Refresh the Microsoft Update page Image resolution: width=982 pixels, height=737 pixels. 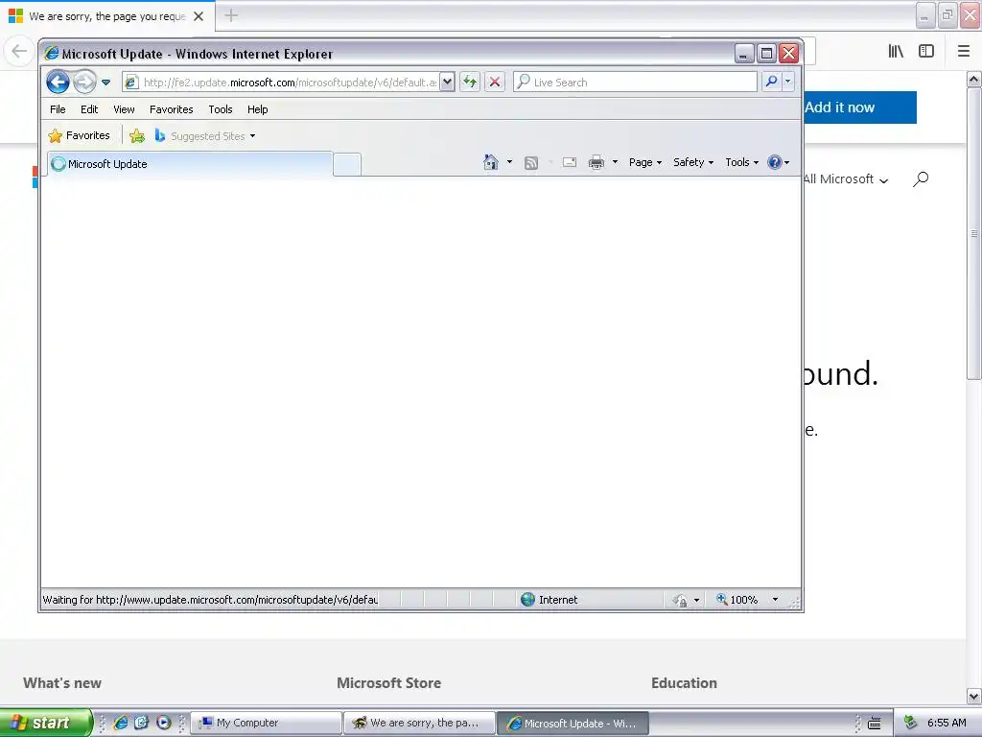coord(470,83)
